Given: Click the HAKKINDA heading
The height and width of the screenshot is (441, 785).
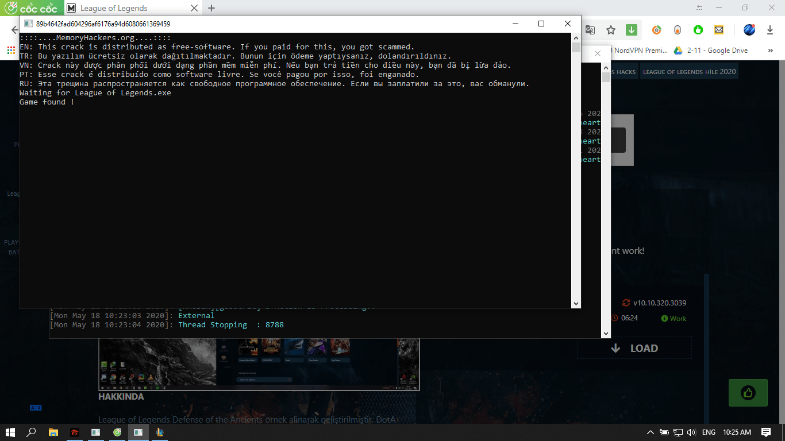Looking at the screenshot, I should point(121,397).
